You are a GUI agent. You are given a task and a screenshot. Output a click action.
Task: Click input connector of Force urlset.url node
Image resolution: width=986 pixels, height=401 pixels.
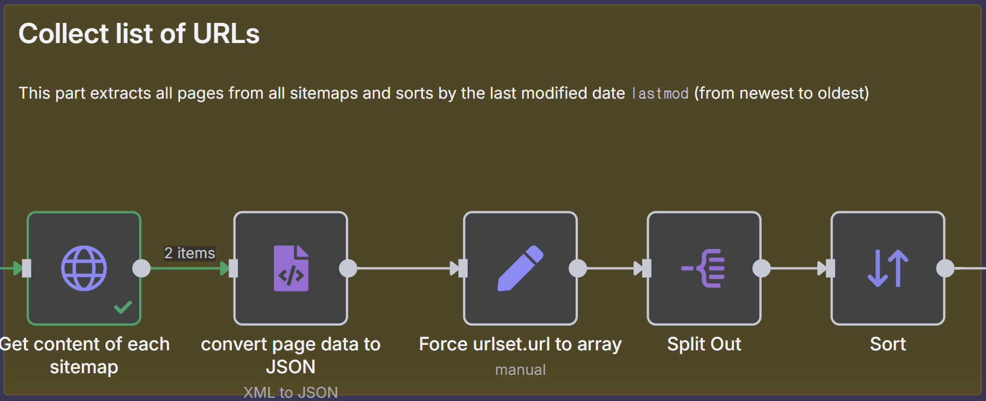[x=463, y=268]
